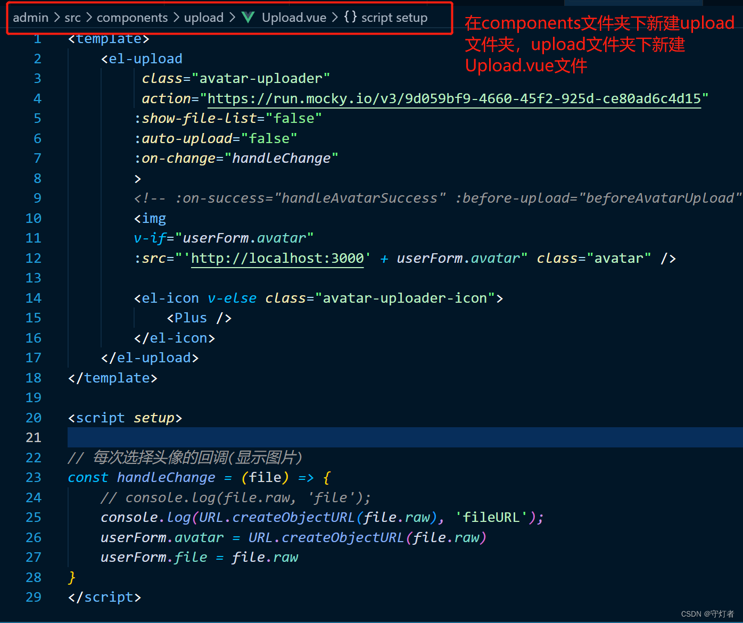
Task: Click the script setup opening tag
Action: [125, 418]
